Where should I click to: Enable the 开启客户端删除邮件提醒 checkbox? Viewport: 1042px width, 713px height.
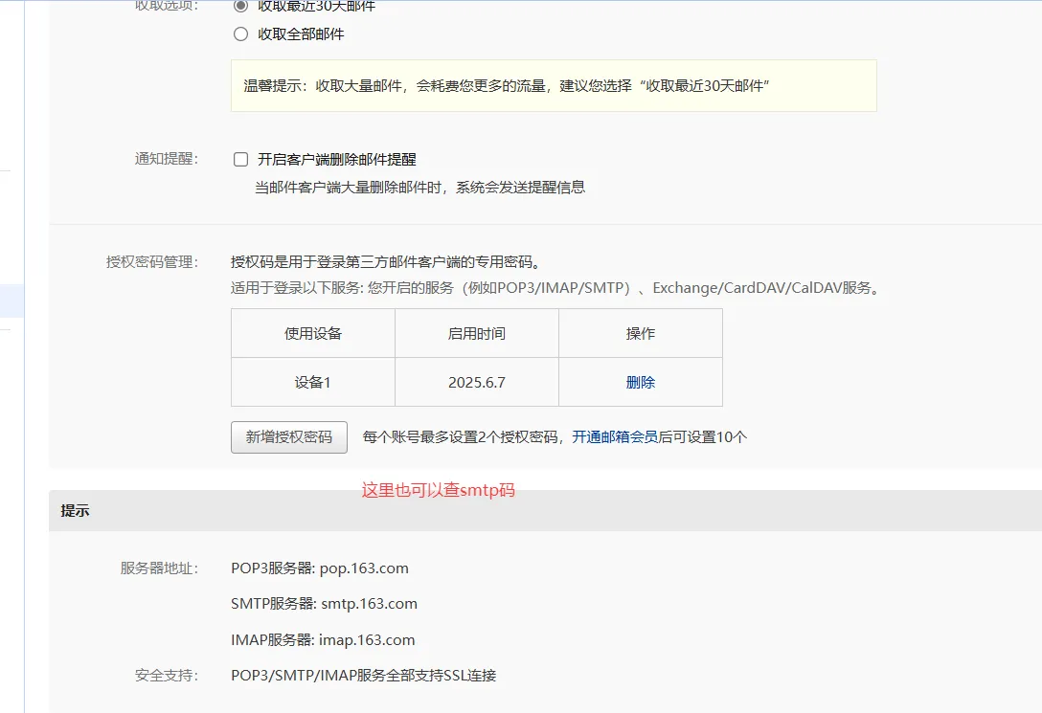[241, 160]
